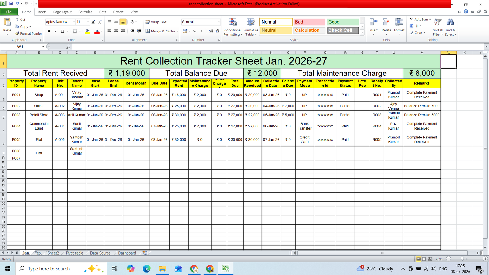Open the font size dropdown
Viewport: 489px width, 275px height.
coord(88,22)
